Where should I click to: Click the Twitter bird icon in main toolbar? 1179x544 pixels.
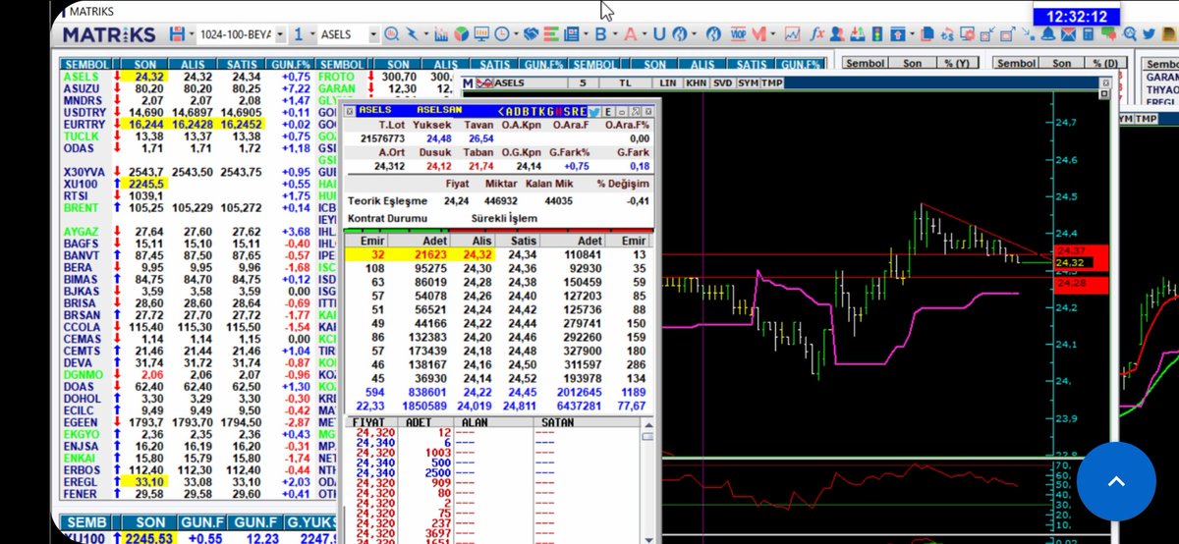(x=1149, y=34)
